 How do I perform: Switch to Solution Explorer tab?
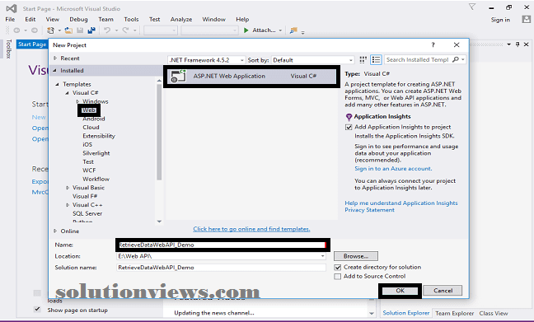pos(406,313)
